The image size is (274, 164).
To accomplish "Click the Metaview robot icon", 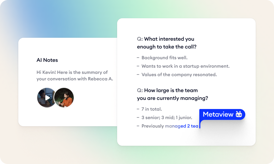I will pyautogui.click(x=239, y=114).
